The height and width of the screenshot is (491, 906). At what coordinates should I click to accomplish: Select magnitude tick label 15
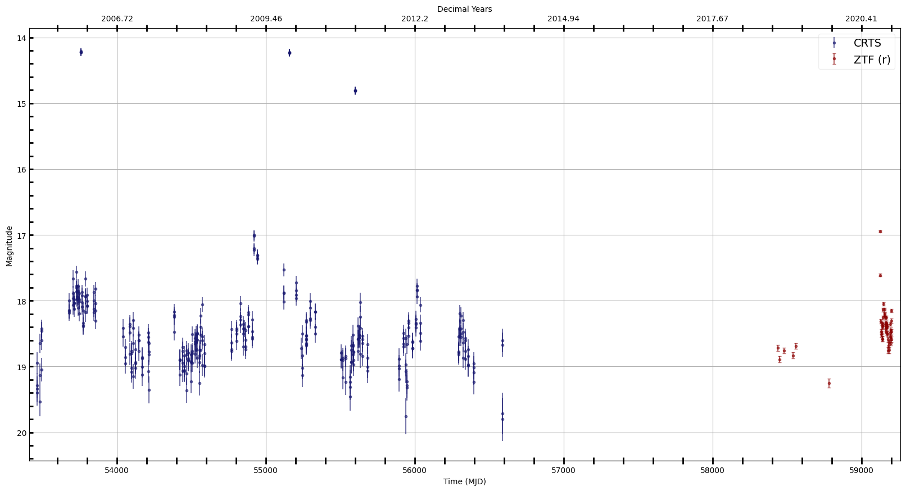tap(21, 104)
